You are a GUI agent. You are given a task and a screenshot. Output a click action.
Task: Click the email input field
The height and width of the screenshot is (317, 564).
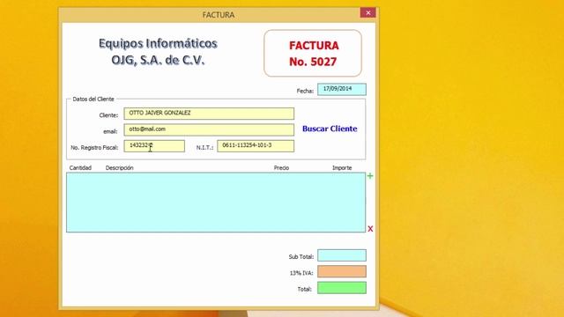click(x=209, y=129)
